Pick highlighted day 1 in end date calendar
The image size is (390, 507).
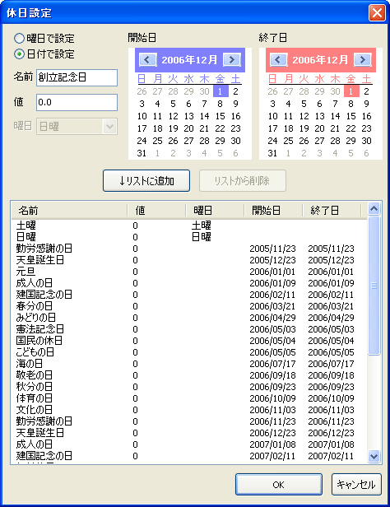click(x=351, y=91)
